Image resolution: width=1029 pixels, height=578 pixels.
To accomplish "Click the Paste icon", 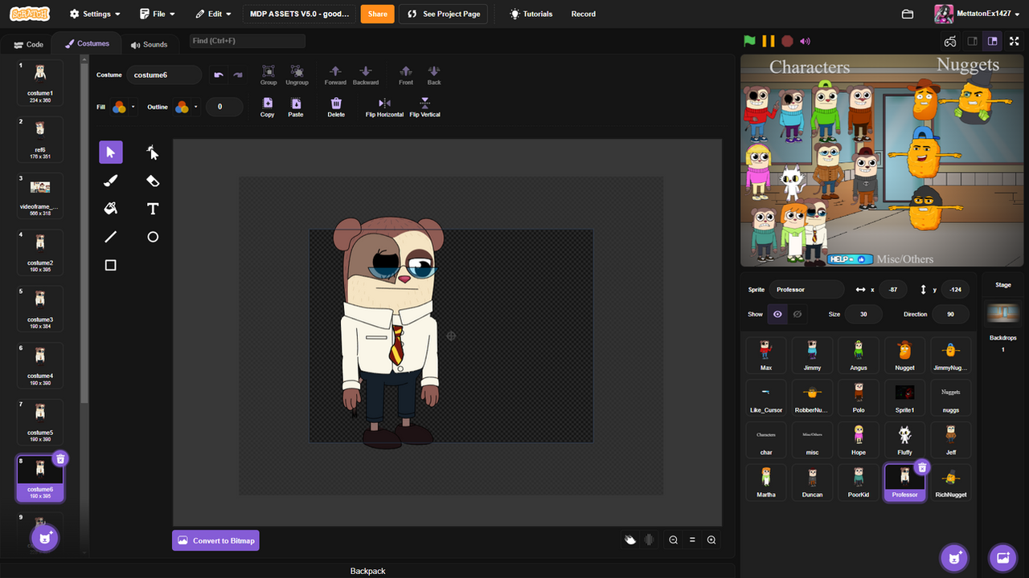I will click(296, 107).
